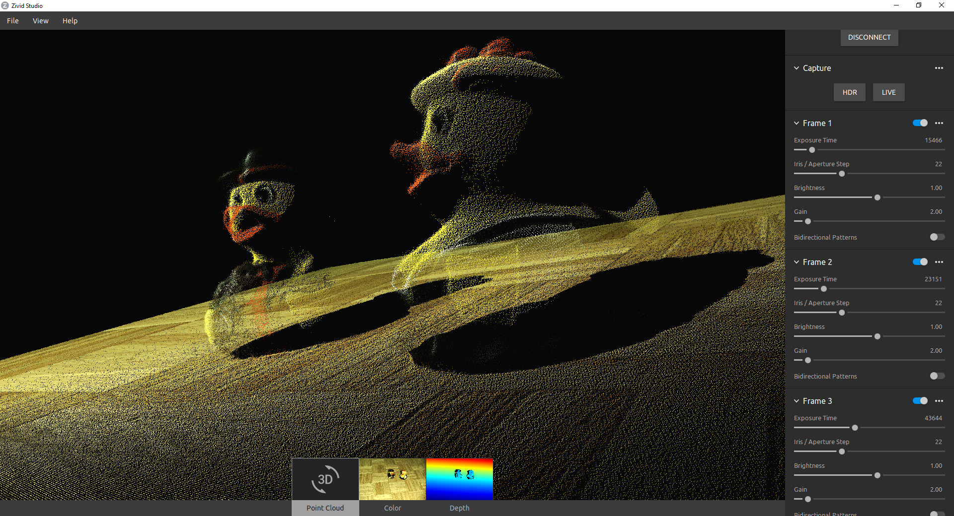Click the Zivid Studio app logo

(5, 5)
